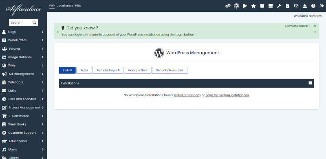Click the archive box backups icon
This screenshot has width=326, height=159.
262,6
